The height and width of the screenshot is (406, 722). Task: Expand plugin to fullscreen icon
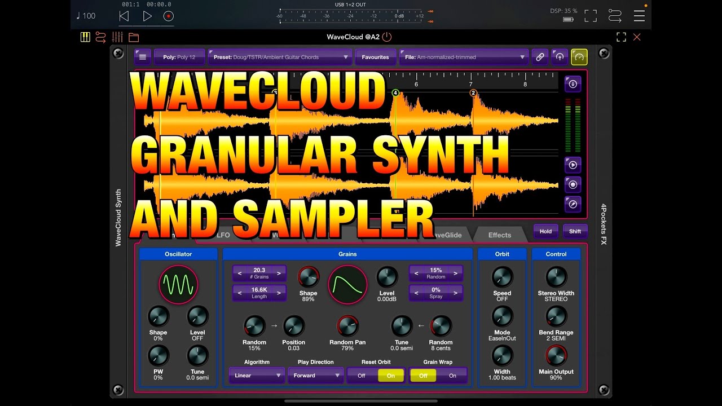[621, 37]
